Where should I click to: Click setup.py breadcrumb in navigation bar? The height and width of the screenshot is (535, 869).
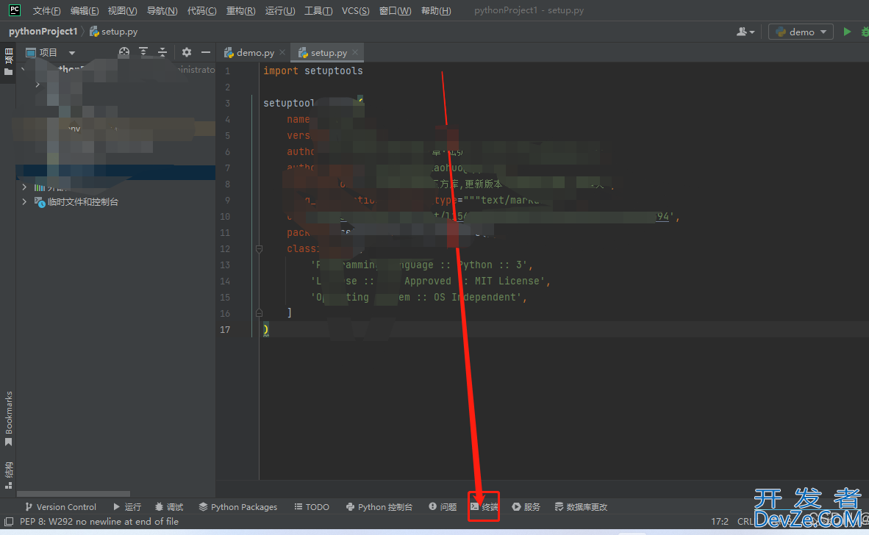[114, 32]
